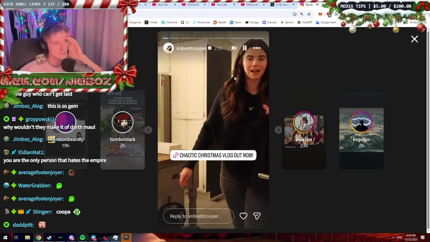
Task: Open the Google Earth bookmark
Action: click(326, 23)
